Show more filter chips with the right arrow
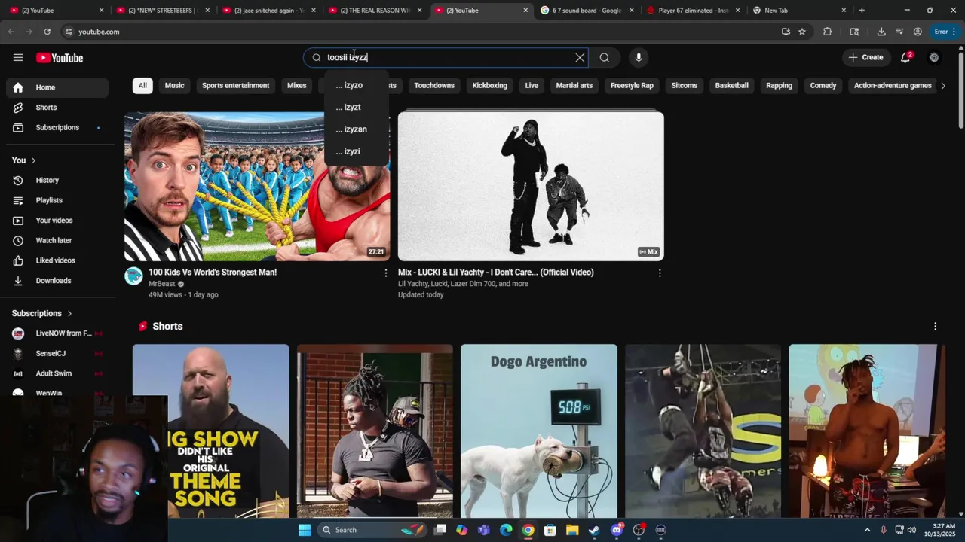 942,86
